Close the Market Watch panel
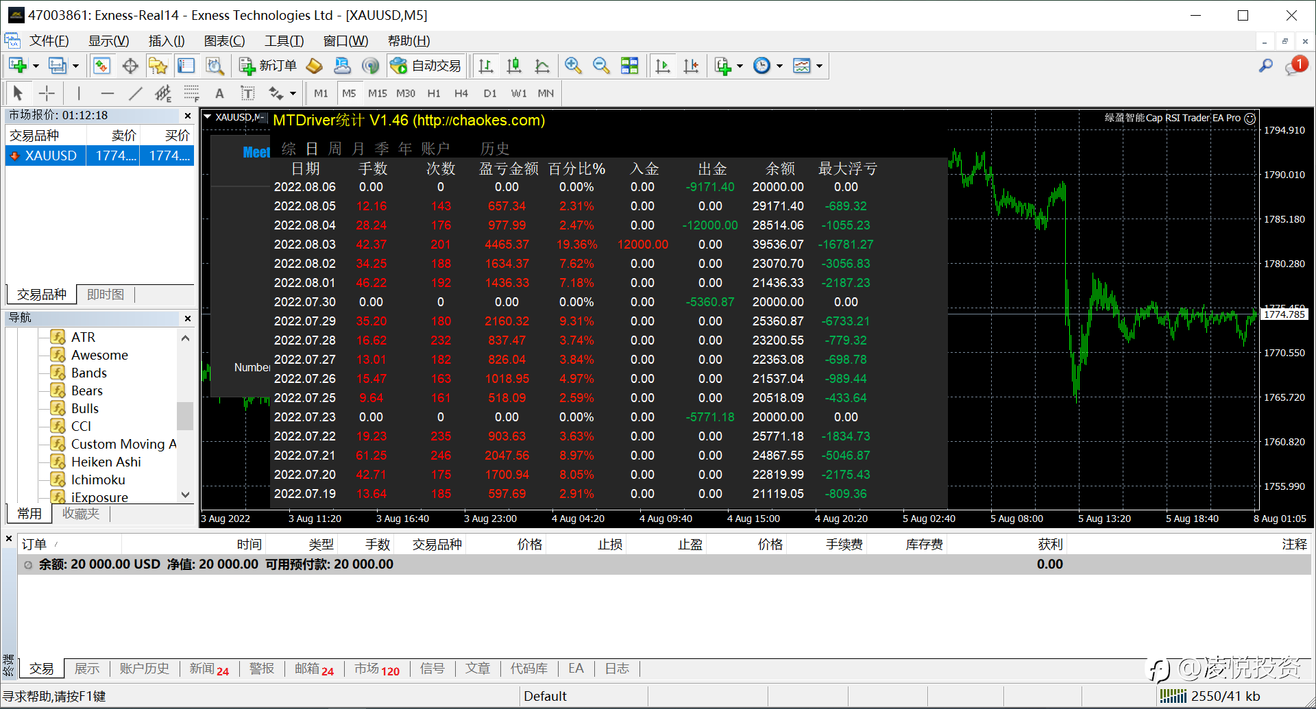1316x709 pixels. [187, 116]
